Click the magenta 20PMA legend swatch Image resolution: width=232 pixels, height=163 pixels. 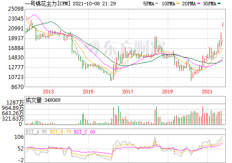click(x=199, y=4)
